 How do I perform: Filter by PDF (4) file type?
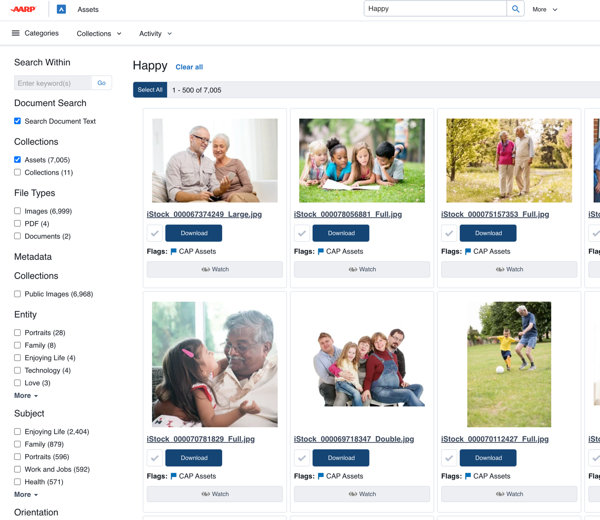pyautogui.click(x=17, y=224)
